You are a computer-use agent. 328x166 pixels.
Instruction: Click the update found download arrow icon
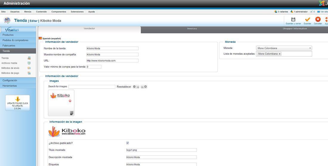click(18, 99)
